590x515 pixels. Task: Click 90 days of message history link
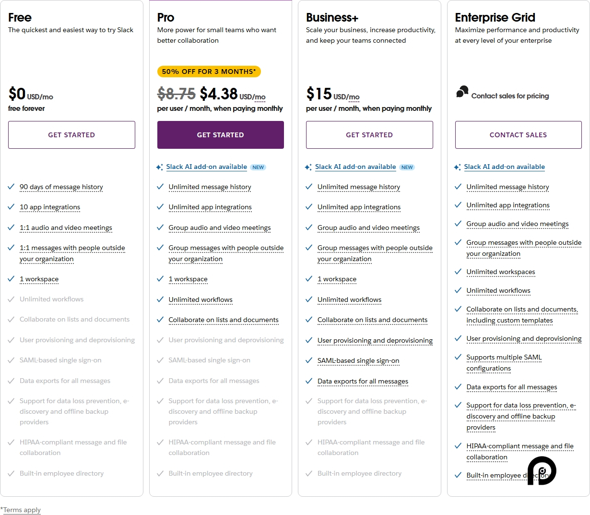[61, 187]
